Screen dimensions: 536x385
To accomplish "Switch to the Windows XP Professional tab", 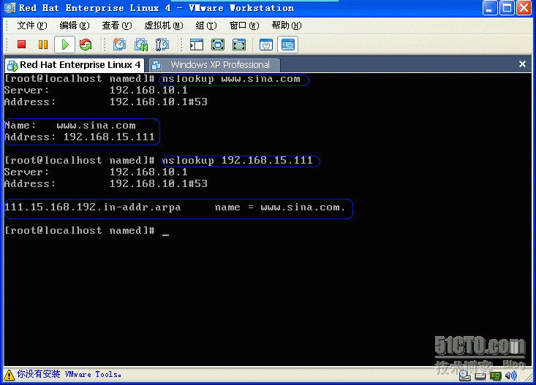I will (214, 65).
